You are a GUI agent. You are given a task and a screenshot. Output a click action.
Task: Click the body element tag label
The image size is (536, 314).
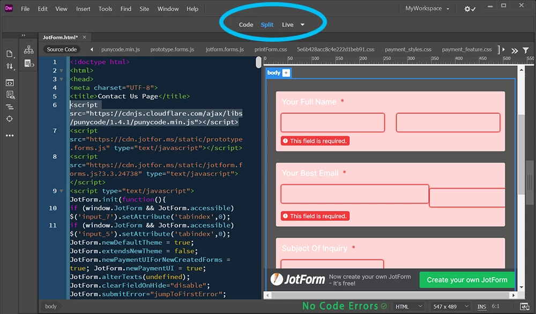(x=274, y=73)
